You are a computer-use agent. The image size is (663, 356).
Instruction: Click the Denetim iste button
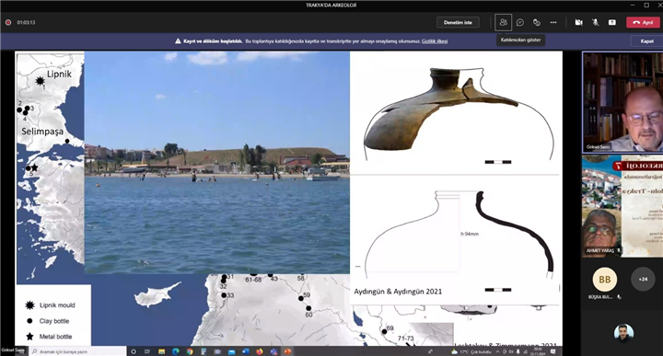point(458,22)
